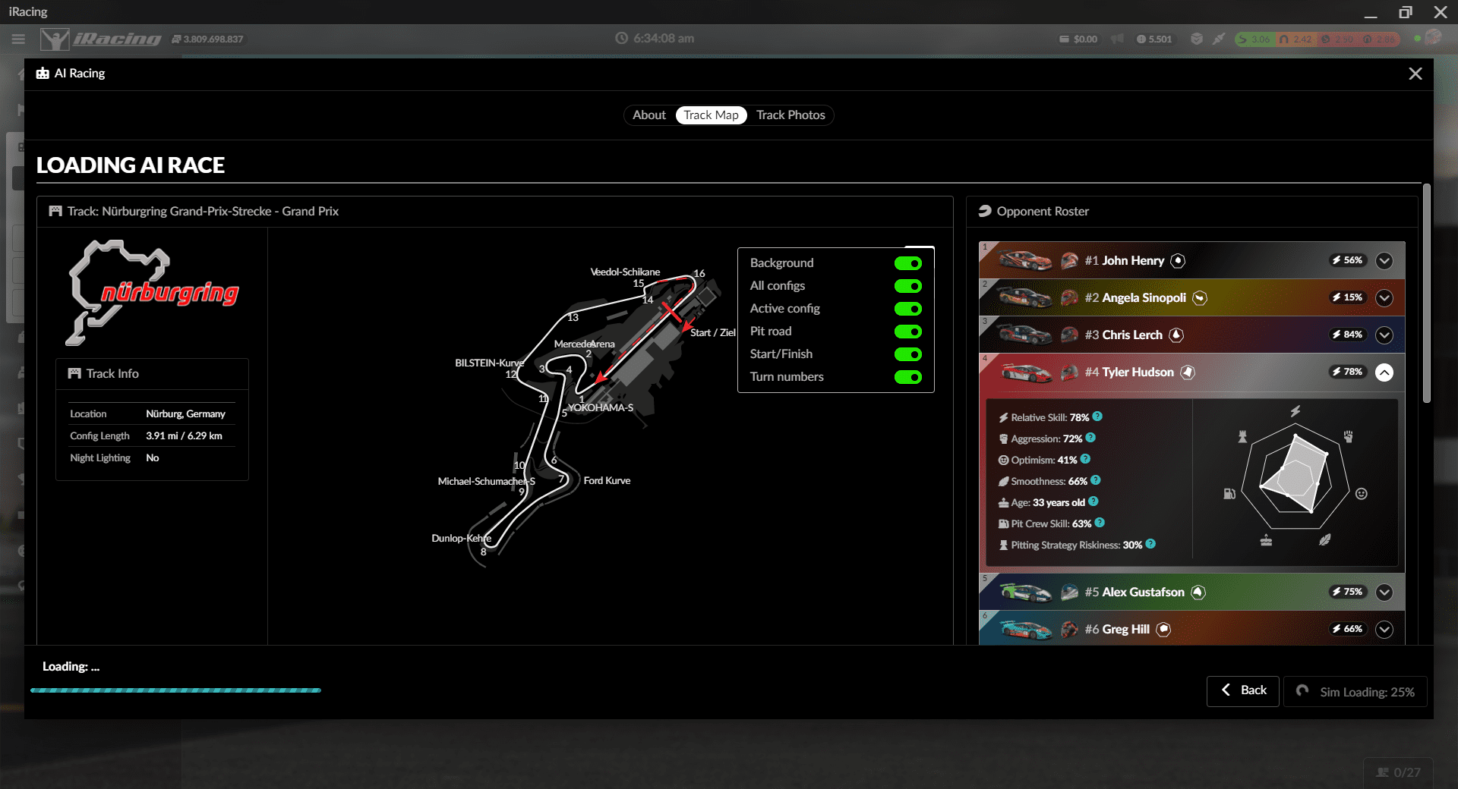Toggle the Turn numbers switch
Screen dimensions: 1458x789
[907, 377]
